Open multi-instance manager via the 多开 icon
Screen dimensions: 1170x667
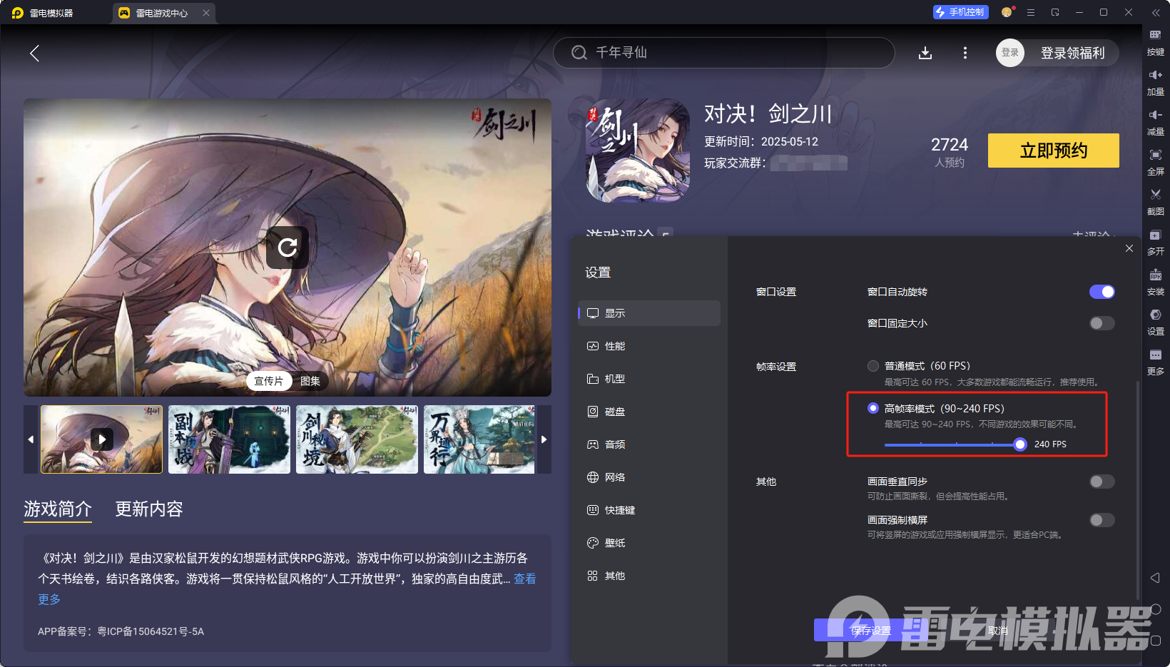point(1156,242)
